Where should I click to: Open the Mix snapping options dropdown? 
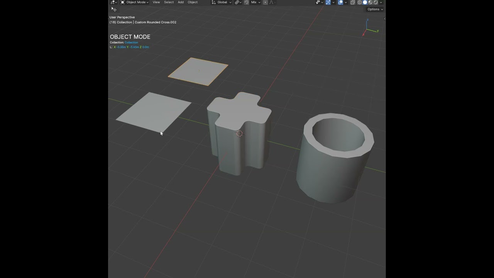tap(256, 2)
